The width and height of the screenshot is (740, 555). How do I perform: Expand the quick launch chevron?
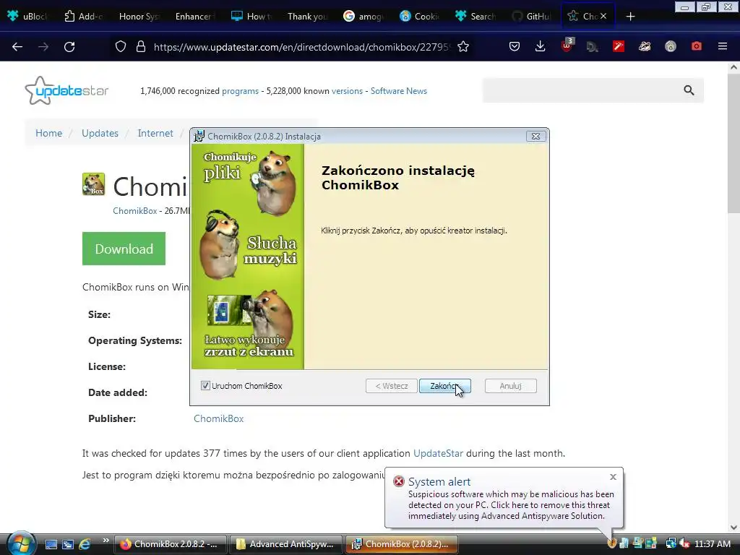pyautogui.click(x=106, y=541)
